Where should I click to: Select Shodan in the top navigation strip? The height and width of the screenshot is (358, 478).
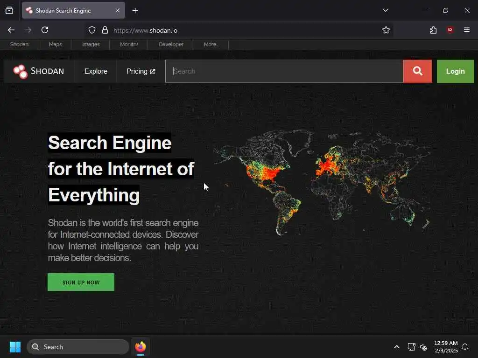click(19, 44)
